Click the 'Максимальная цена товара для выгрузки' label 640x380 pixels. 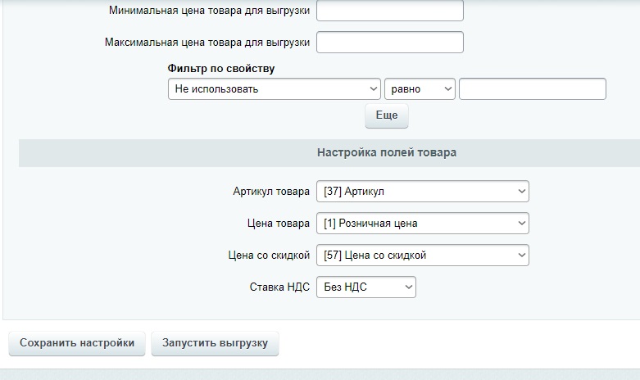(x=207, y=42)
